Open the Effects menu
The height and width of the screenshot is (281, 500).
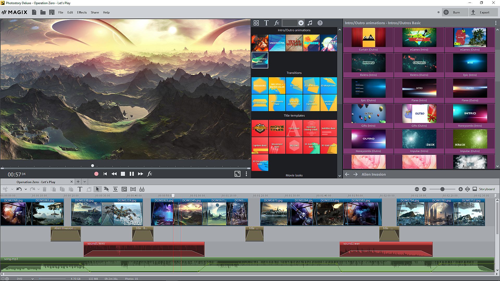click(x=82, y=12)
